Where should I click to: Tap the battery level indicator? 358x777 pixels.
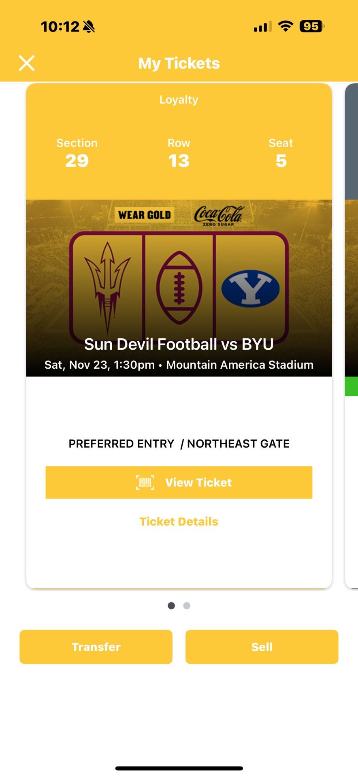tap(311, 27)
